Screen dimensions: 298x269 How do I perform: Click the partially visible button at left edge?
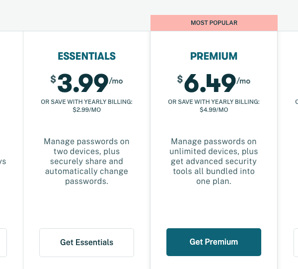tap(3, 242)
